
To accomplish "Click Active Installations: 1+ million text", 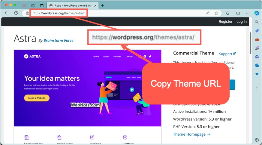I will tap(199, 112).
